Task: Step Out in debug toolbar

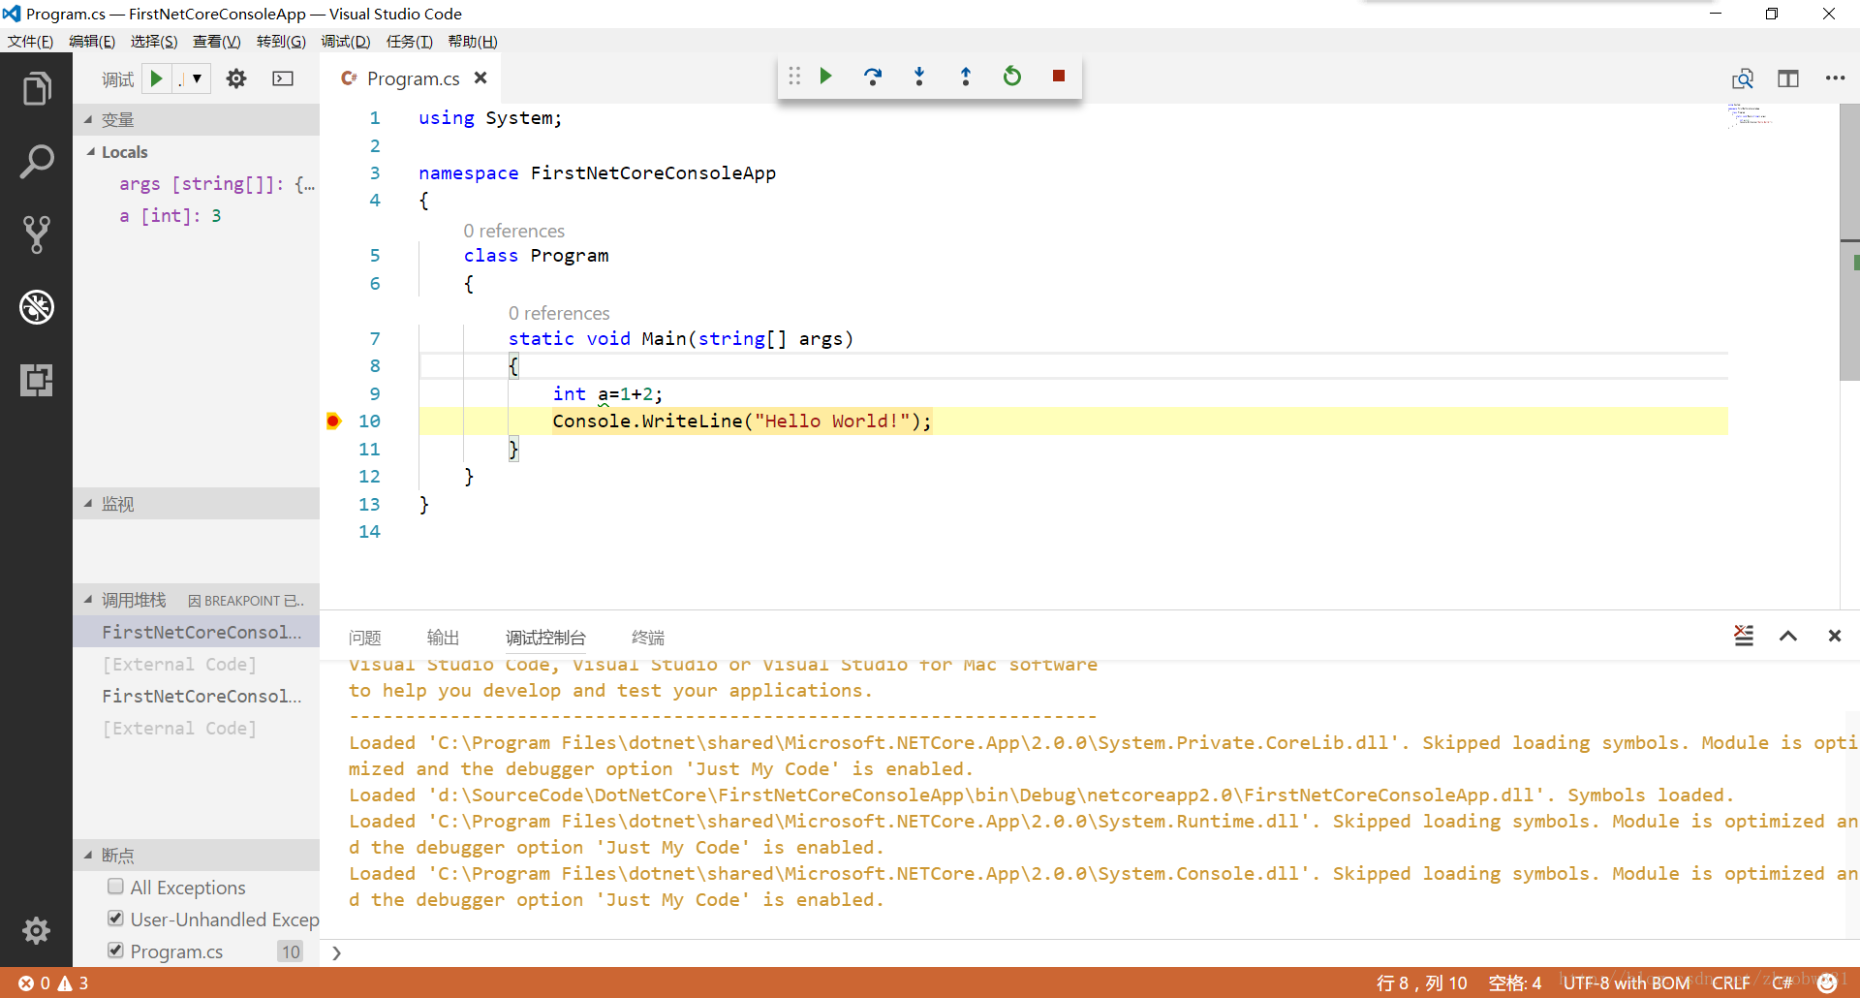Action: pos(966,76)
